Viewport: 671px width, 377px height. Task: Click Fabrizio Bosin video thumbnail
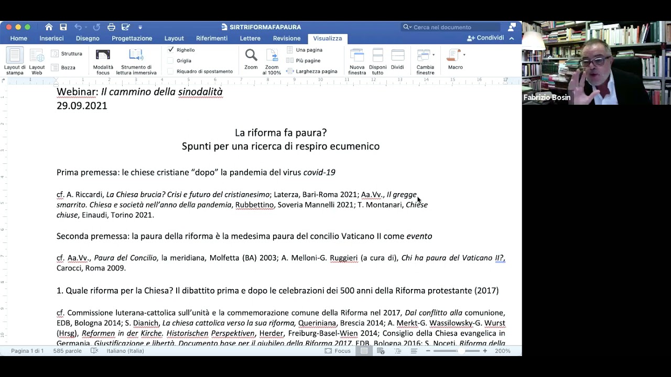(x=597, y=63)
